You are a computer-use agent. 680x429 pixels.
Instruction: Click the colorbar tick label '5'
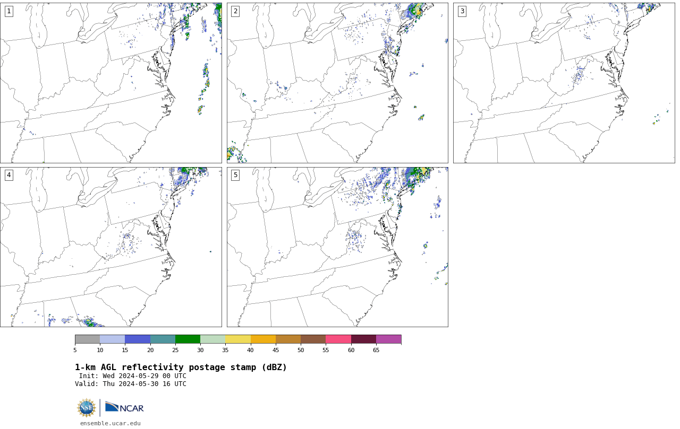(75, 350)
